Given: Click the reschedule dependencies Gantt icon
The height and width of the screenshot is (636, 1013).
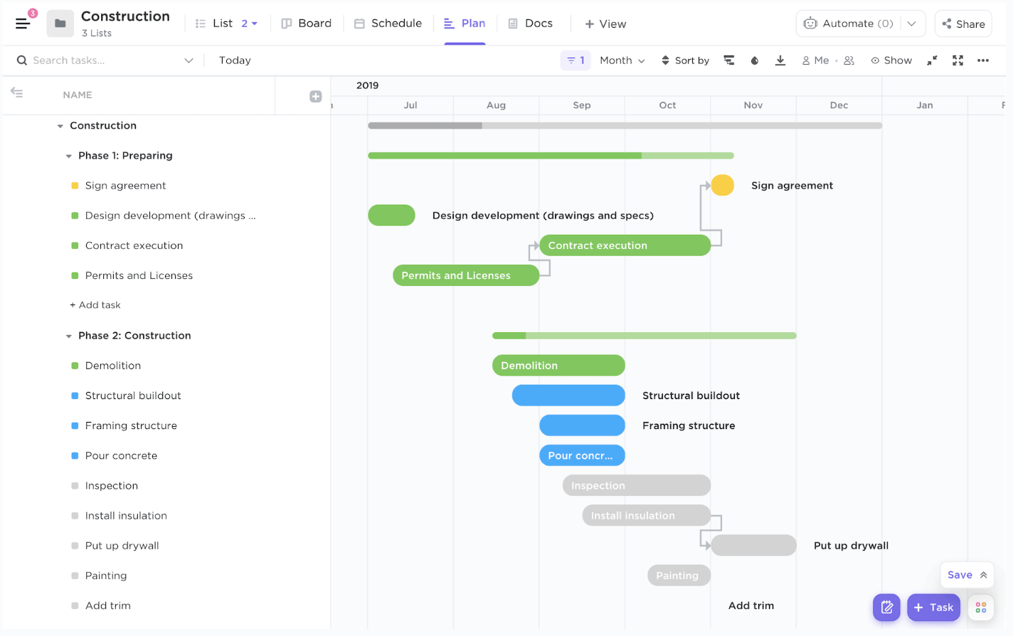Looking at the screenshot, I should (x=729, y=60).
